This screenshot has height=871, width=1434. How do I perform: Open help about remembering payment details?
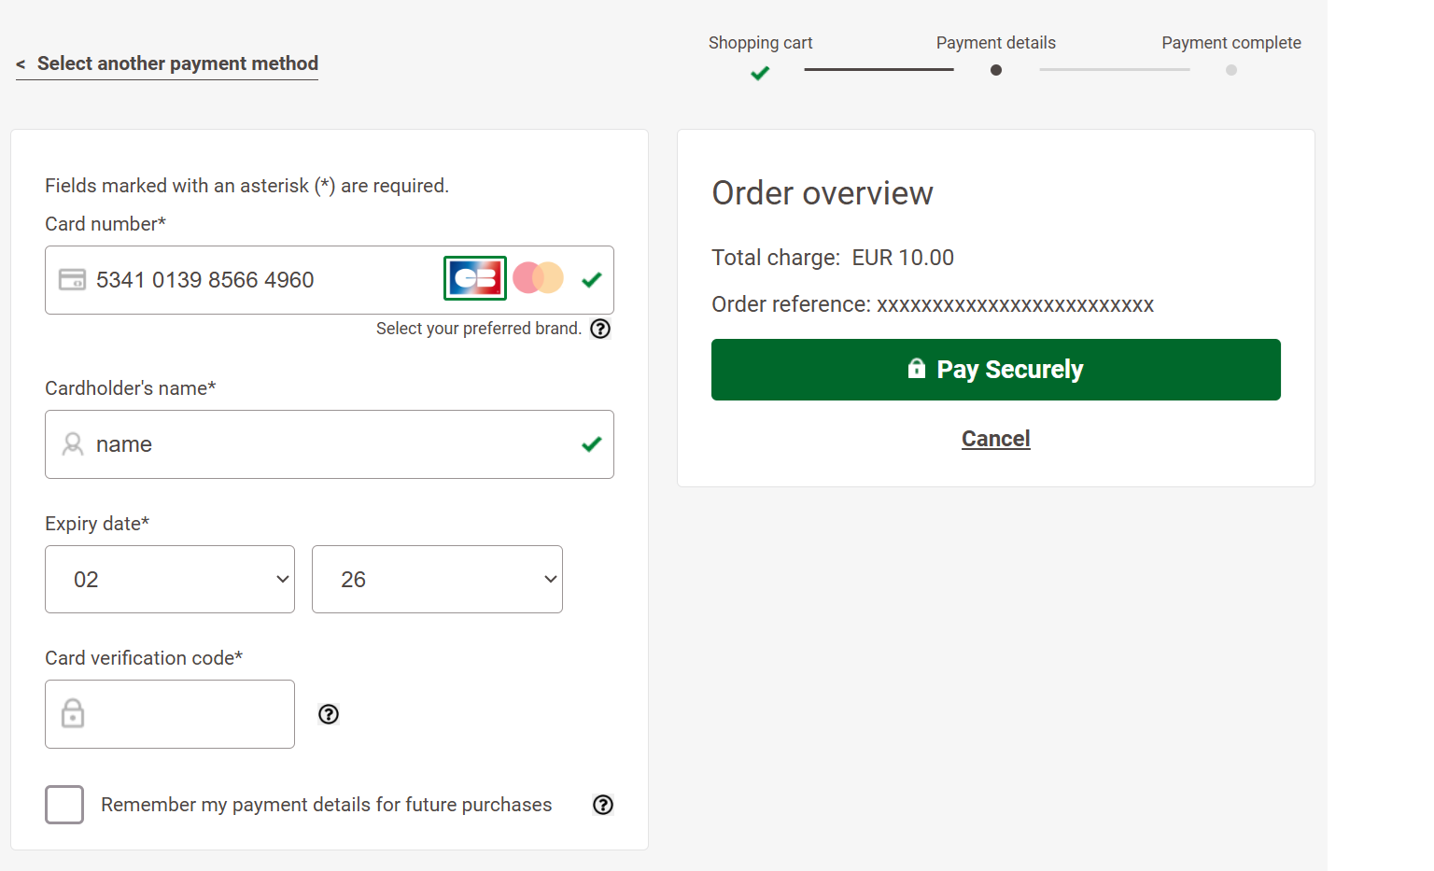603,805
